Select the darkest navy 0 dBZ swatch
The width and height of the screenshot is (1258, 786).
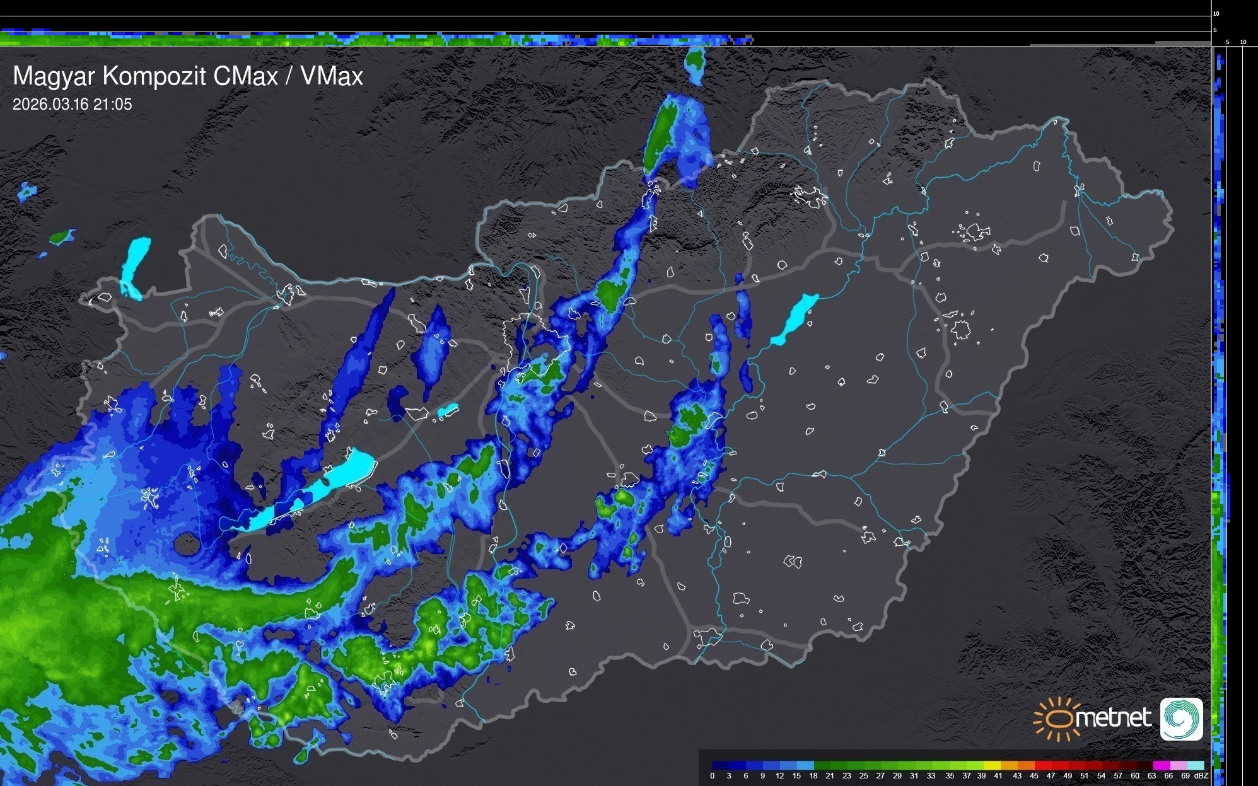pyautogui.click(x=720, y=765)
